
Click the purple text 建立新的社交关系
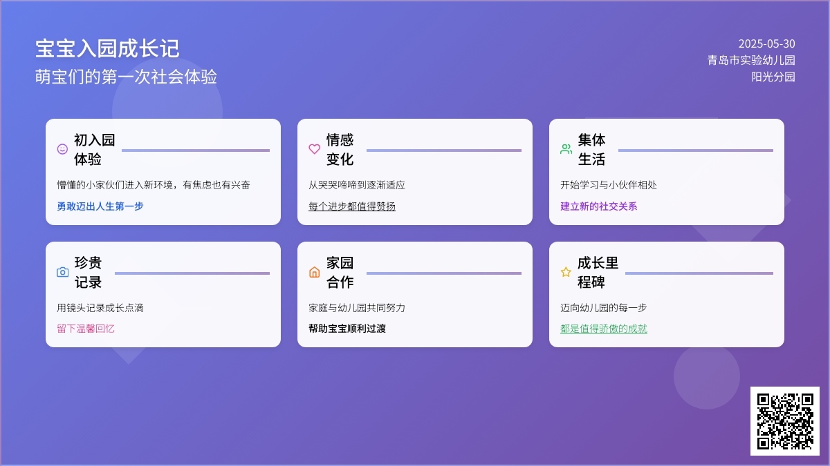[x=599, y=206]
